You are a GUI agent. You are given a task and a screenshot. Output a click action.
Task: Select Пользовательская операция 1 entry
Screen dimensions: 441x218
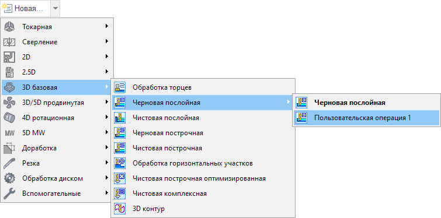[x=366, y=118]
